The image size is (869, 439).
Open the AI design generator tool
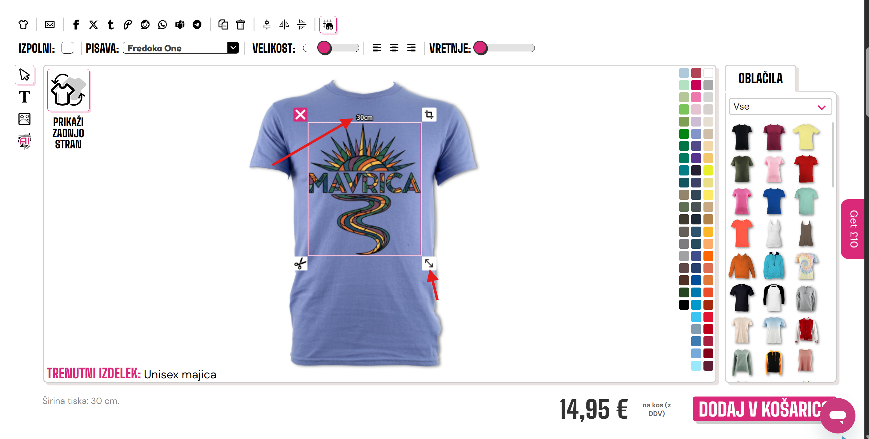[x=24, y=141]
